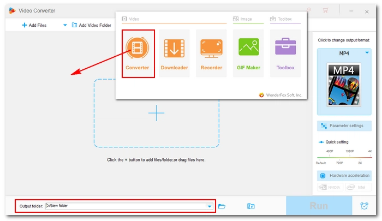
Task: Add Files button
Action: point(34,25)
